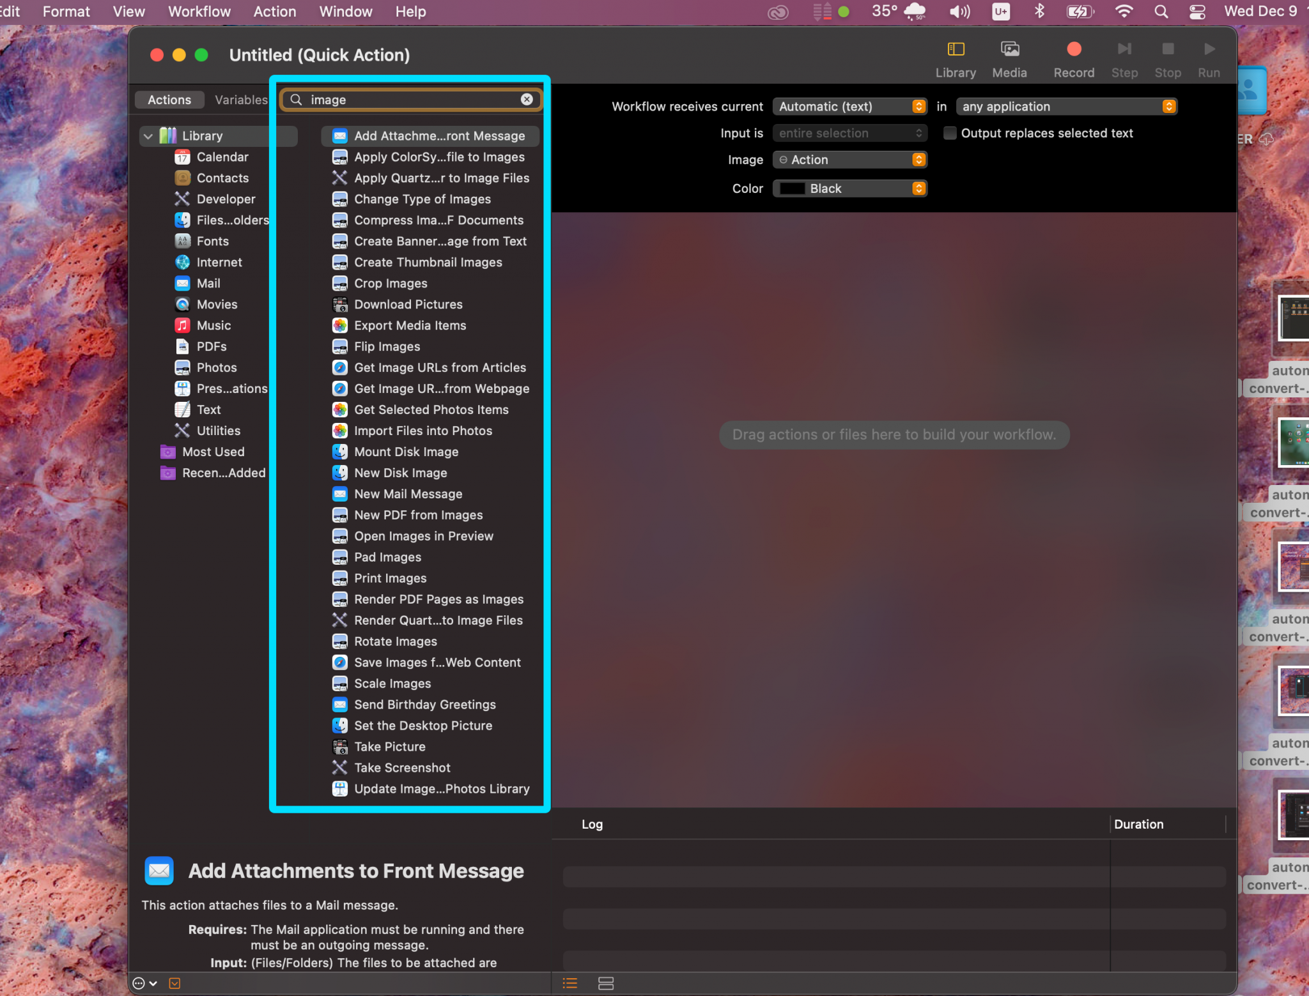Open Spotlight search in menu bar
This screenshot has height=996, width=1309.
[1161, 11]
